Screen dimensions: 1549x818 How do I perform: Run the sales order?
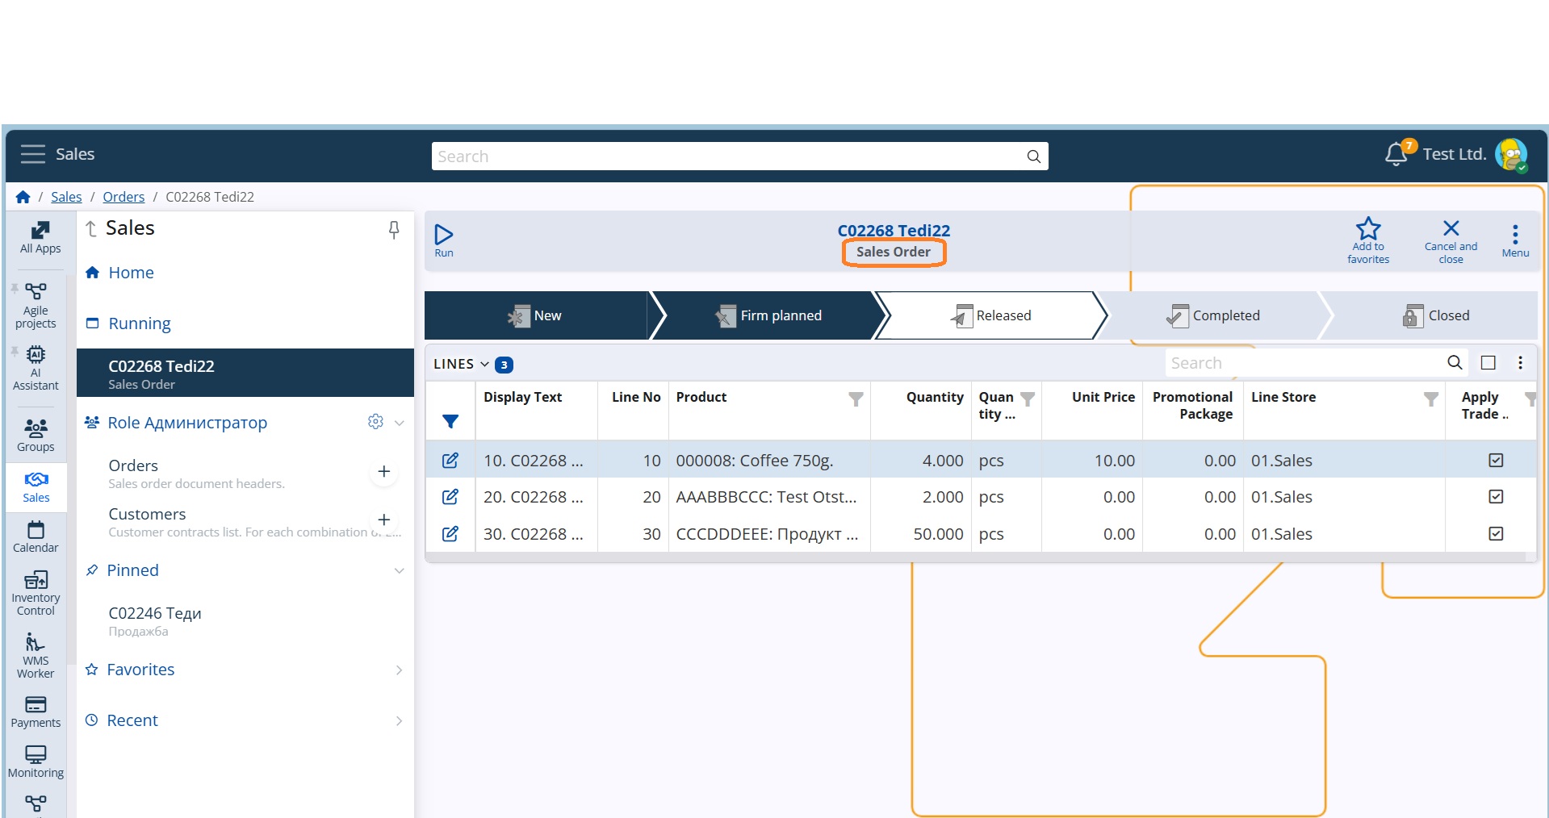point(444,240)
